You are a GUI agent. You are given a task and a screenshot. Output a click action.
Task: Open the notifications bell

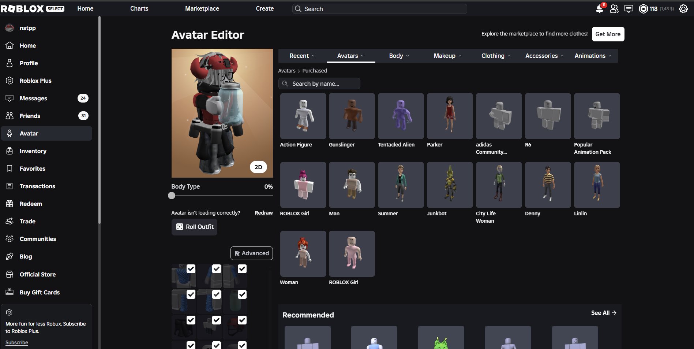600,9
